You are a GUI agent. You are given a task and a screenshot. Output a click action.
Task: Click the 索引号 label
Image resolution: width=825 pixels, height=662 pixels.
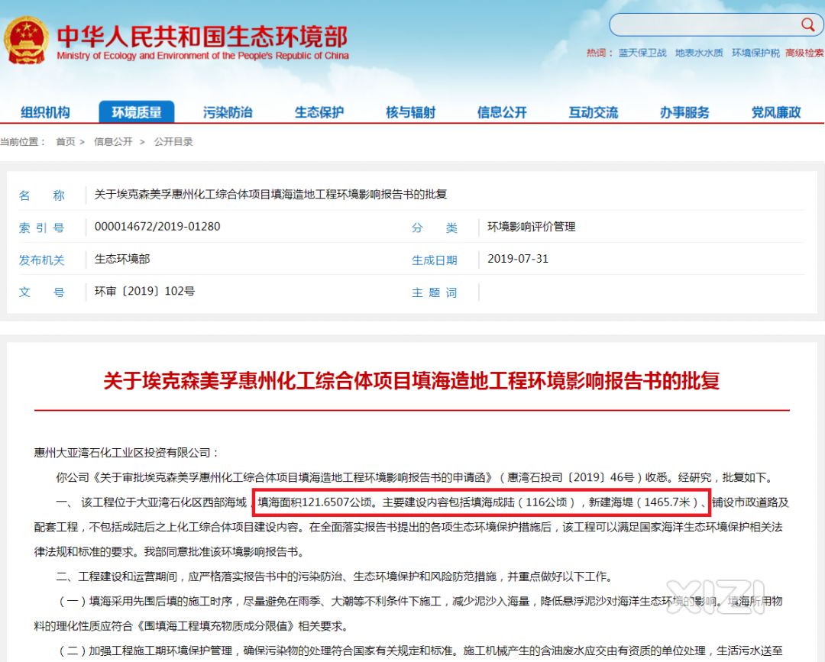pyautogui.click(x=41, y=228)
